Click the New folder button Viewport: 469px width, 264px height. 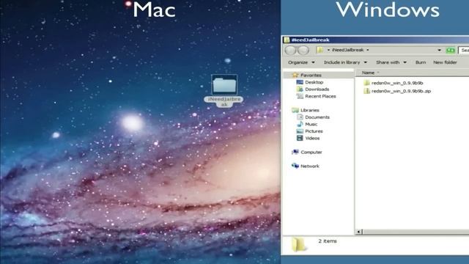[x=445, y=62]
